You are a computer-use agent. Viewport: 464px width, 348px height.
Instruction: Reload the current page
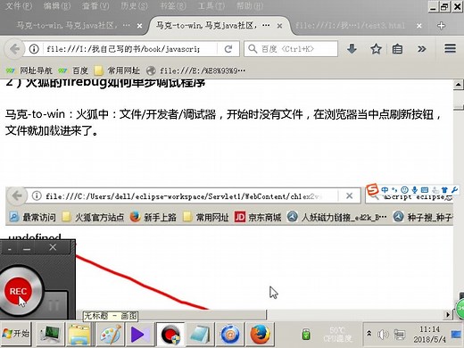coord(228,49)
